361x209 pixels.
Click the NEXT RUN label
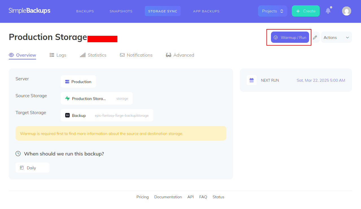pos(270,80)
